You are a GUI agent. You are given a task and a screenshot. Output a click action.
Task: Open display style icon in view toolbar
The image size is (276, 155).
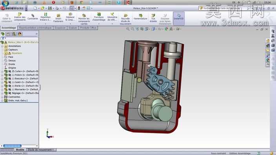tap(153, 29)
